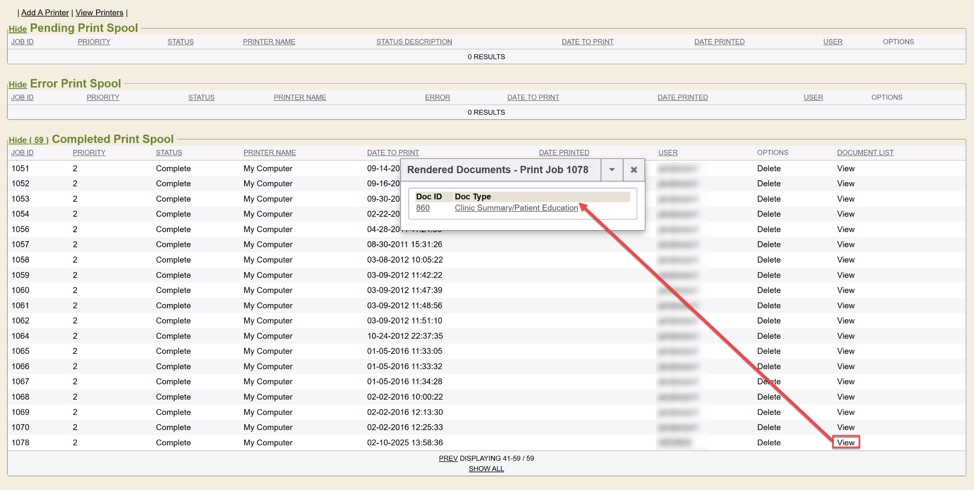Sort completed spool by JOB ID
Screen dimensions: 974x490
coord(22,153)
